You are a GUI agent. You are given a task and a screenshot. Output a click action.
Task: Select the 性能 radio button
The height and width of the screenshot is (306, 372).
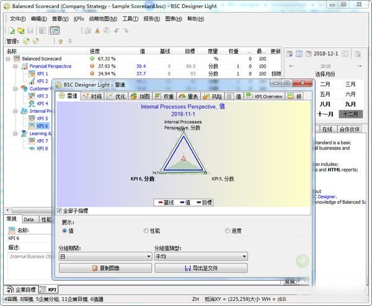[146, 230]
